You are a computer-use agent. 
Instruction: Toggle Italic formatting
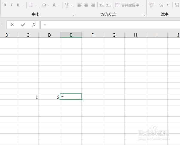click(x=11, y=5)
